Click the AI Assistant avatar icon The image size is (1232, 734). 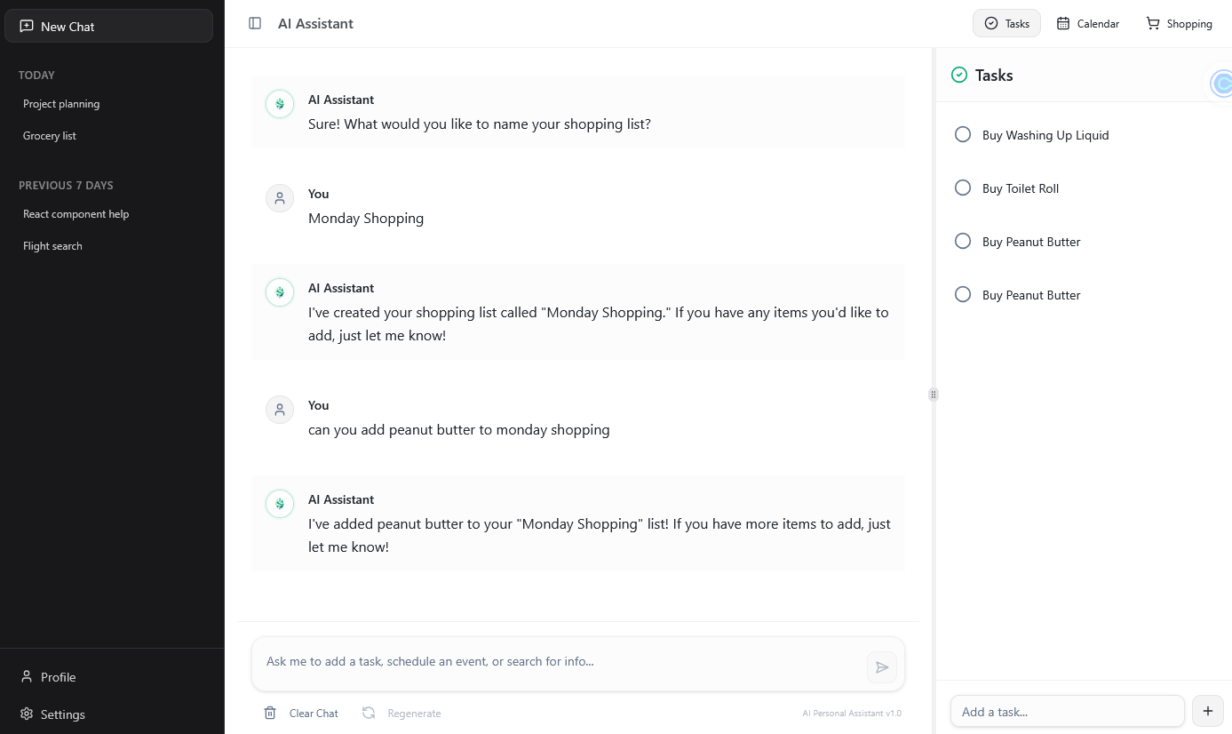point(280,104)
